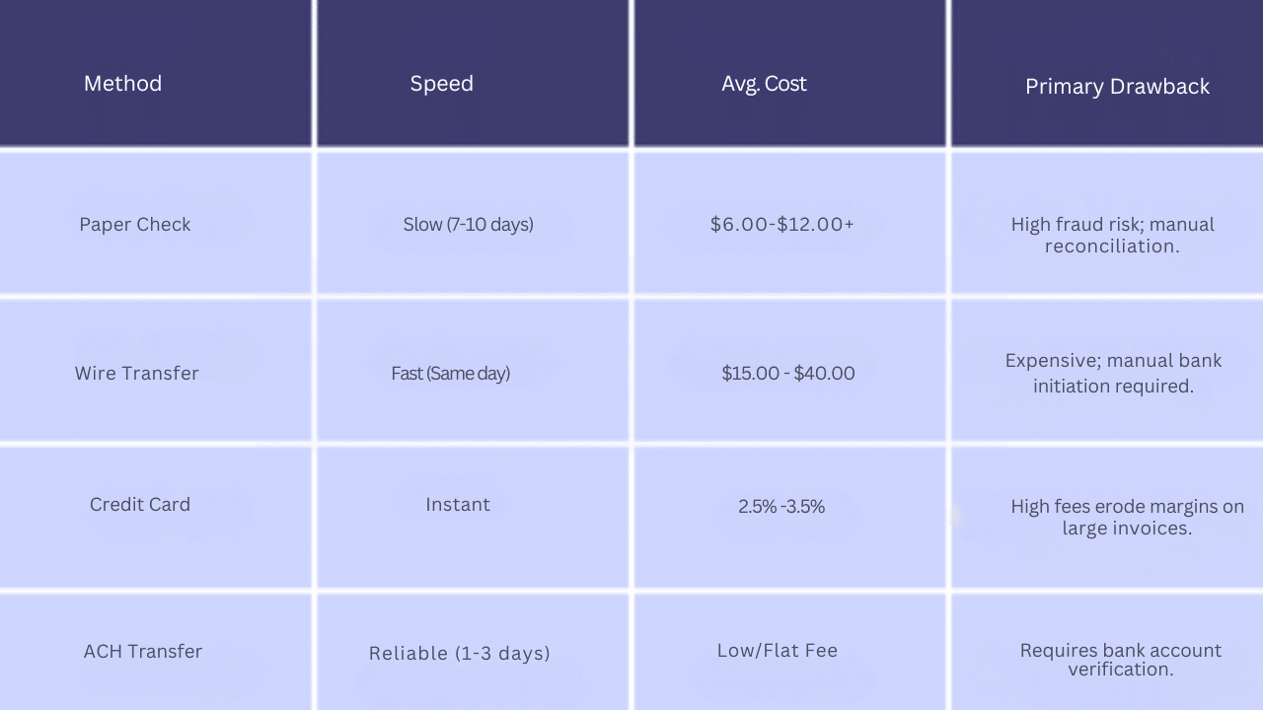This screenshot has width=1263, height=710.
Task: Click the $15.00 - $40.00 cost cell
Action: [x=787, y=374]
